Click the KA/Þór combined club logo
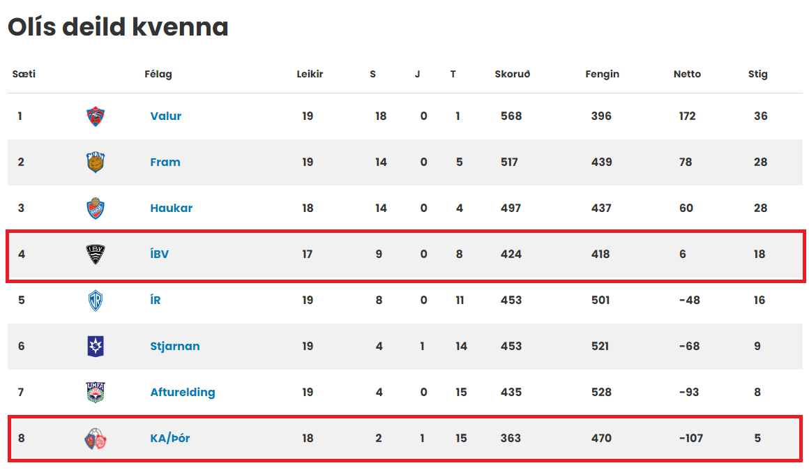 pos(96,439)
